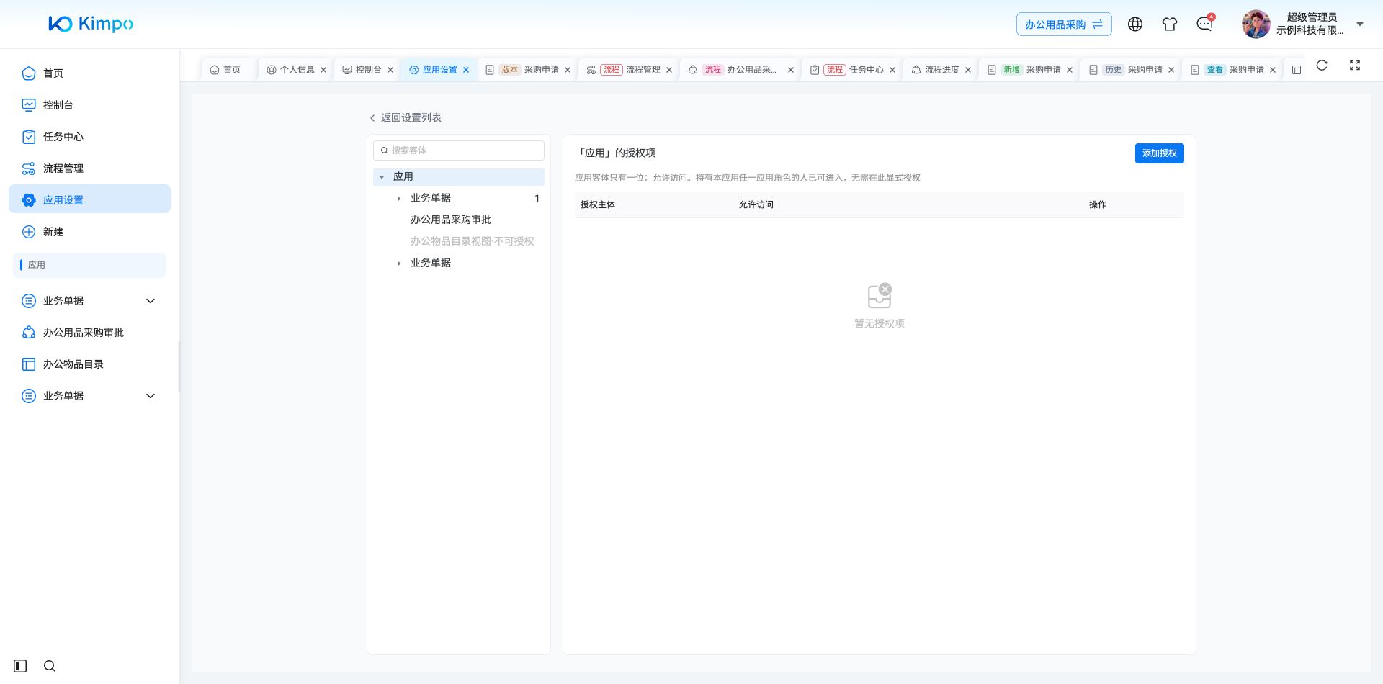1383x684 pixels.
Task: Select 应用设置 in the sidebar
Action: point(90,199)
